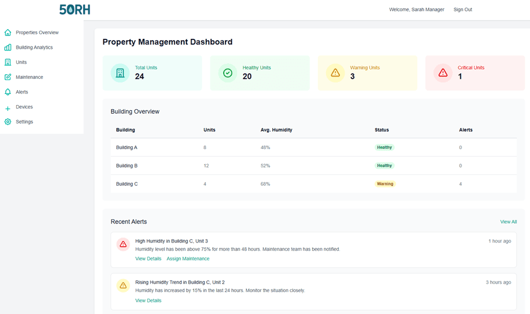Click the High Humidity in Building C title
This screenshot has width=530, height=314.
tap(171, 241)
